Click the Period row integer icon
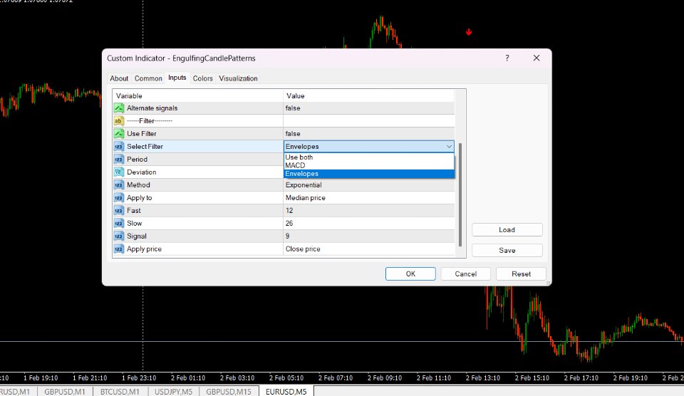This screenshot has height=396, width=684. pos(119,160)
